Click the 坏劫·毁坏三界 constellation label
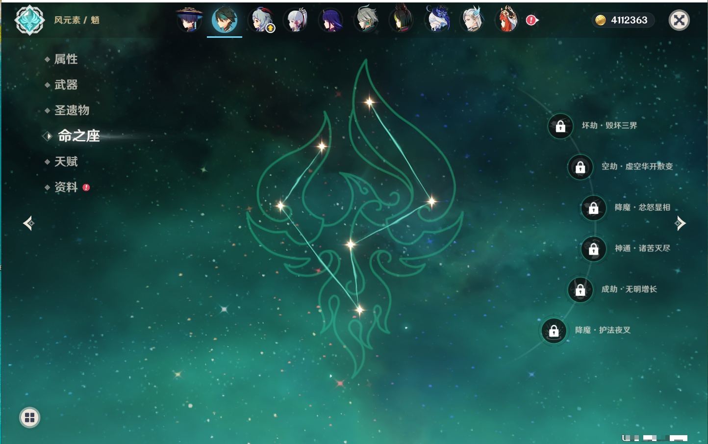 [x=609, y=126]
